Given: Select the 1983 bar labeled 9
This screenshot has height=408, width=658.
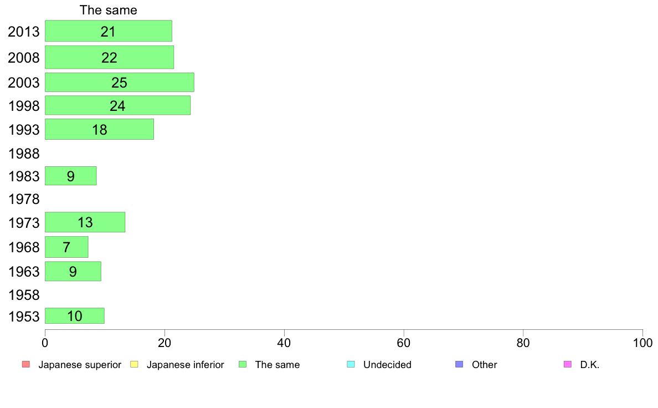Looking at the screenshot, I should pos(70,176).
